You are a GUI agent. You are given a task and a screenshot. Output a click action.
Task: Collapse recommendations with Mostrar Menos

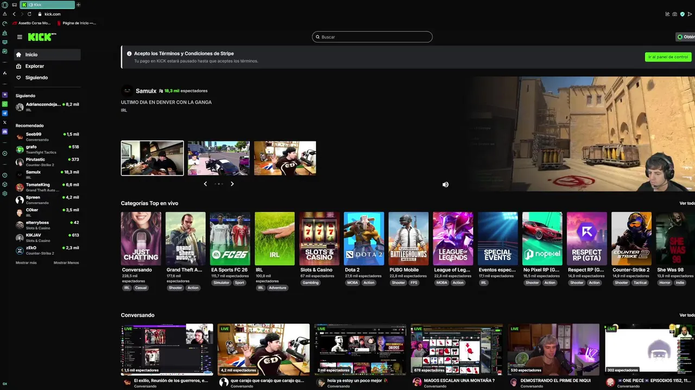coord(66,263)
